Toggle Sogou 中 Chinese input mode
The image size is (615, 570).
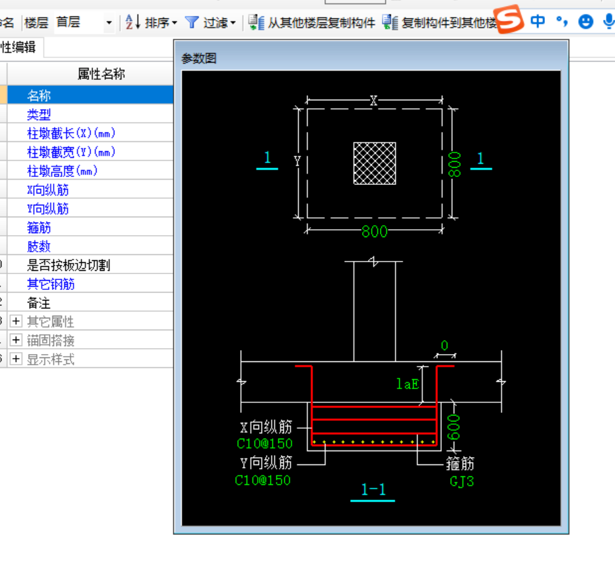point(537,20)
